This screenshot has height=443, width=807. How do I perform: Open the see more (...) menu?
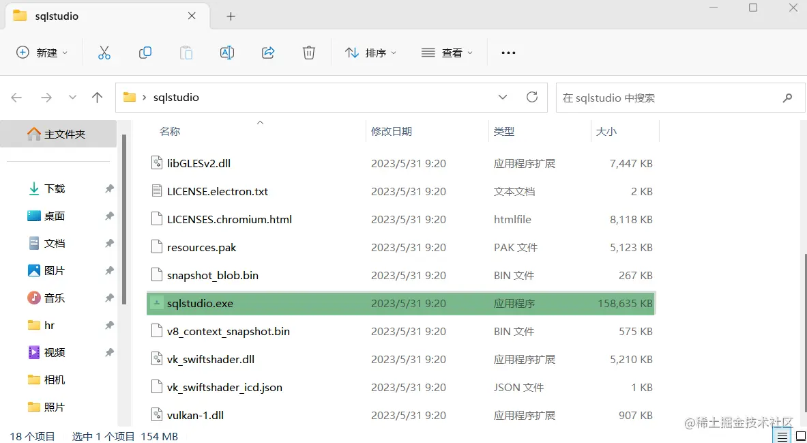click(x=508, y=53)
